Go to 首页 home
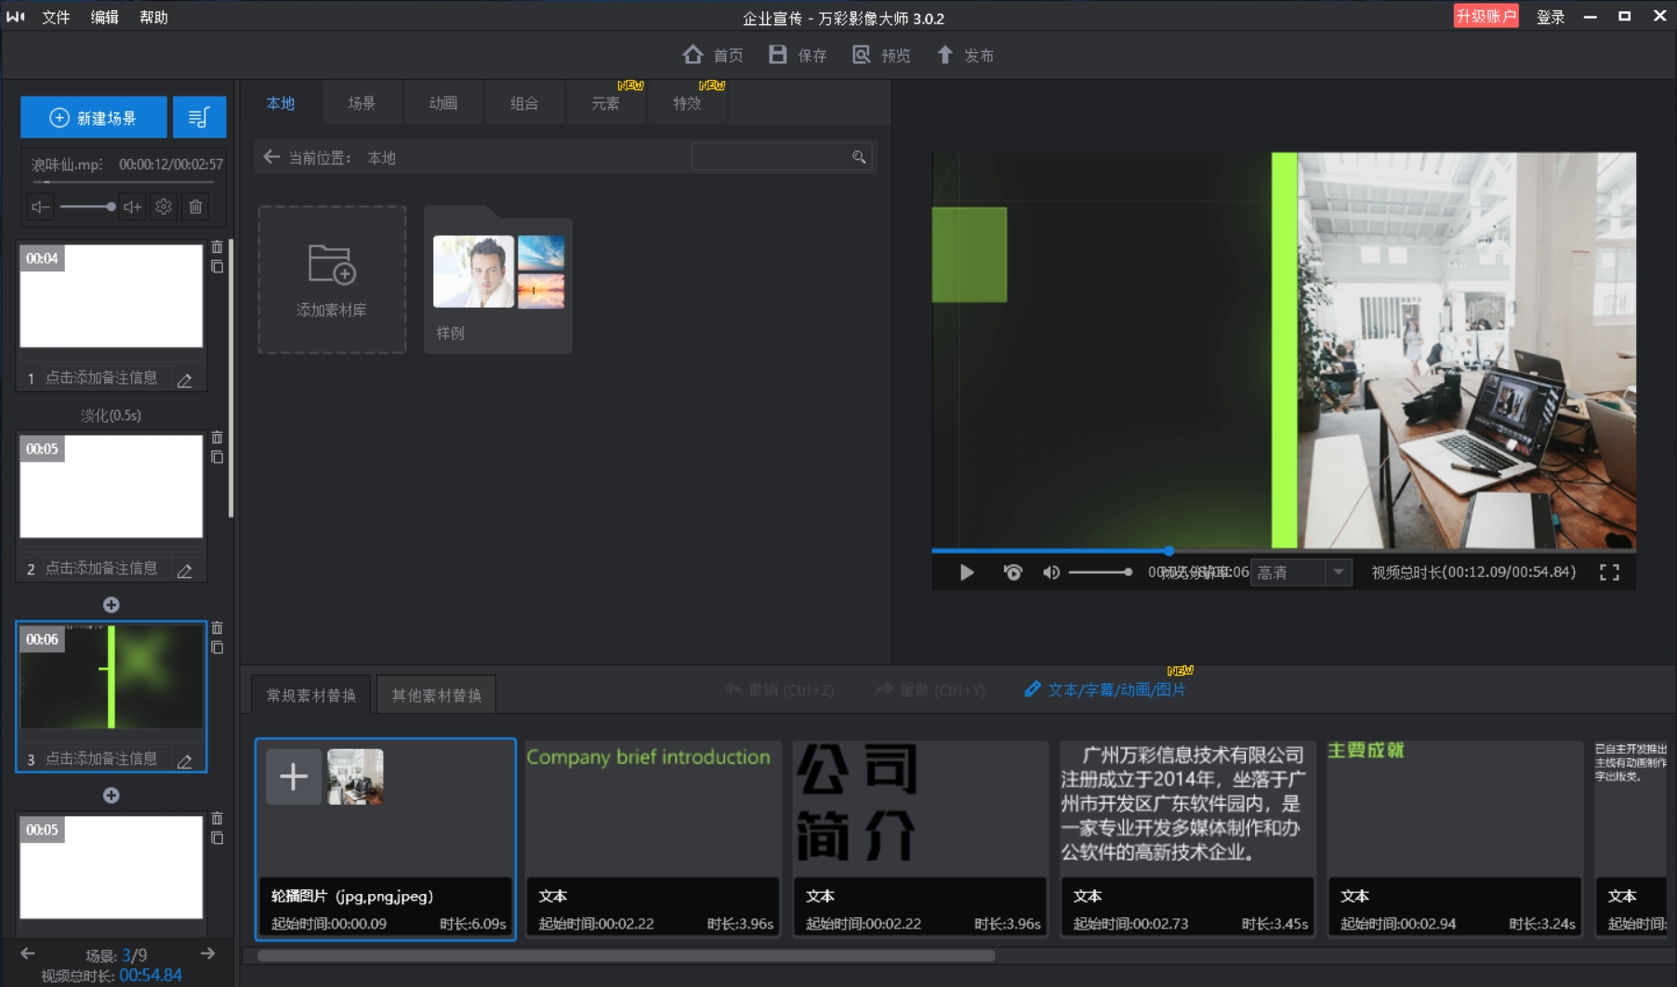 pyautogui.click(x=713, y=55)
